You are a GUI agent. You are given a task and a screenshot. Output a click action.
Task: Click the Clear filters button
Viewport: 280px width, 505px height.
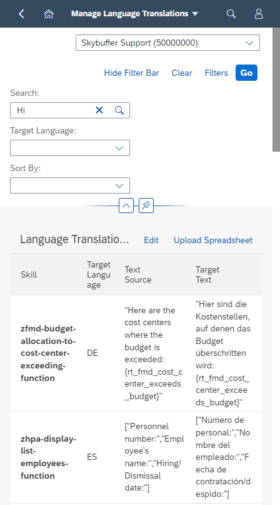[x=182, y=73]
